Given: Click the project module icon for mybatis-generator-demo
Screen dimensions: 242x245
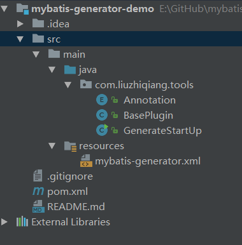Looking at the screenshot, I should (22, 9).
